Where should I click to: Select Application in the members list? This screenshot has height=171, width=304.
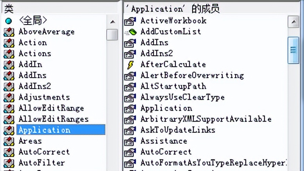click(166, 109)
